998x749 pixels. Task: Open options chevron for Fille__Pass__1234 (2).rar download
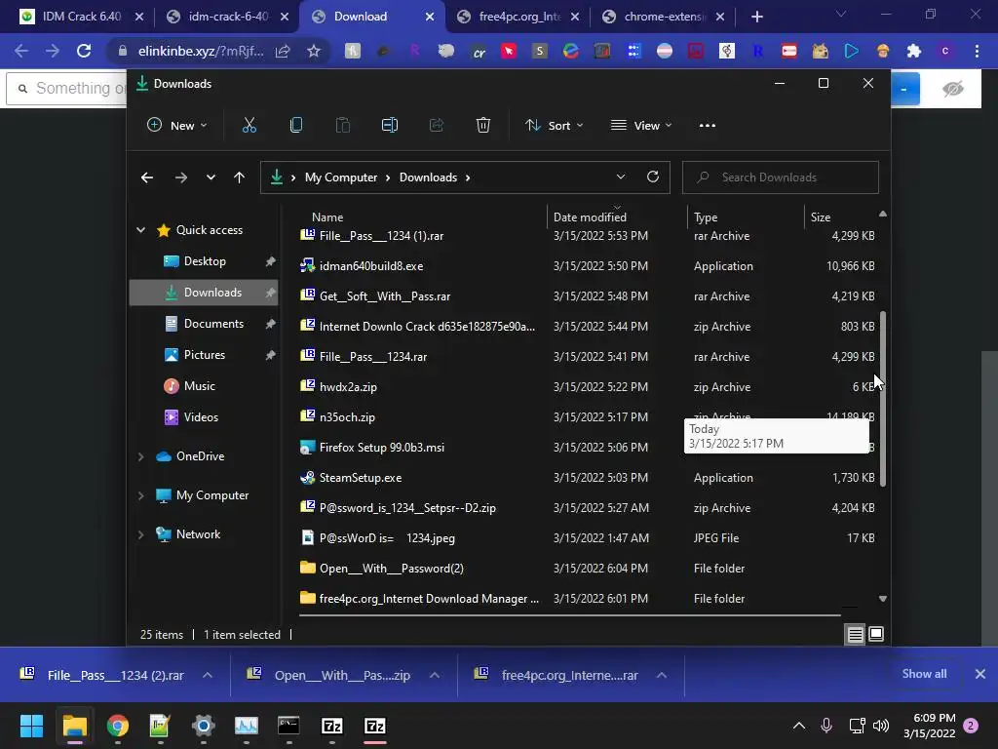(x=208, y=675)
